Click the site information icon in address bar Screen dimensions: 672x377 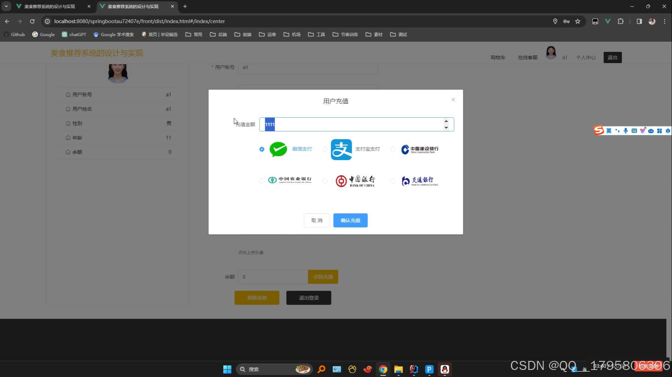[x=47, y=21]
